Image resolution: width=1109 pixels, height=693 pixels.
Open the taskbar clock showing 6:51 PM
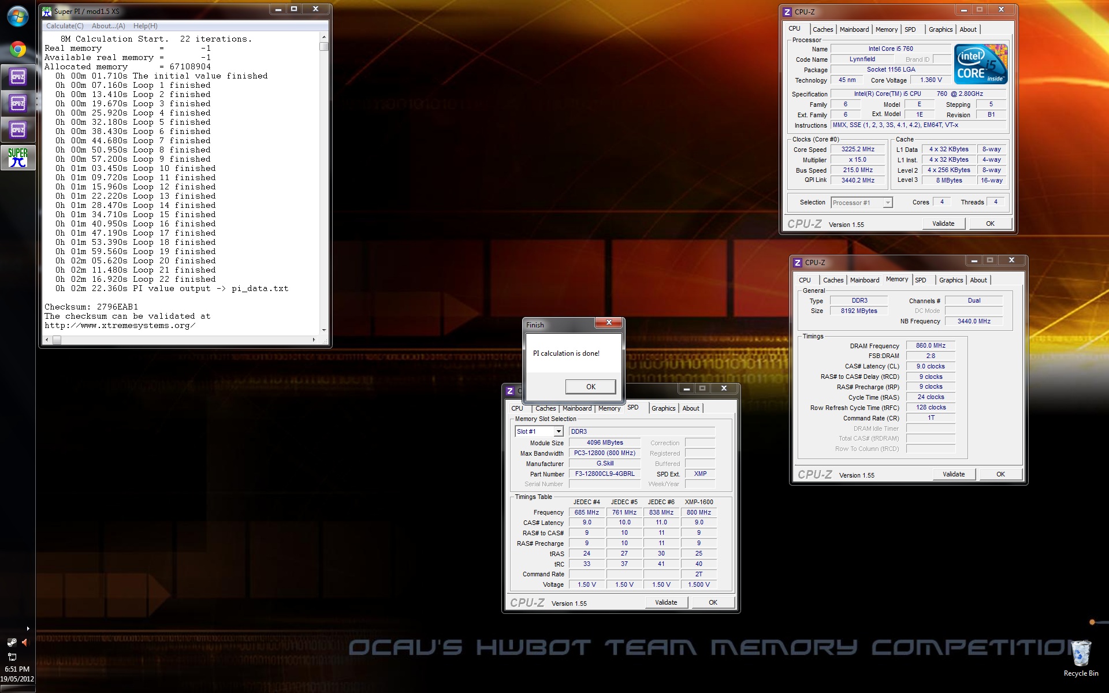point(17,673)
